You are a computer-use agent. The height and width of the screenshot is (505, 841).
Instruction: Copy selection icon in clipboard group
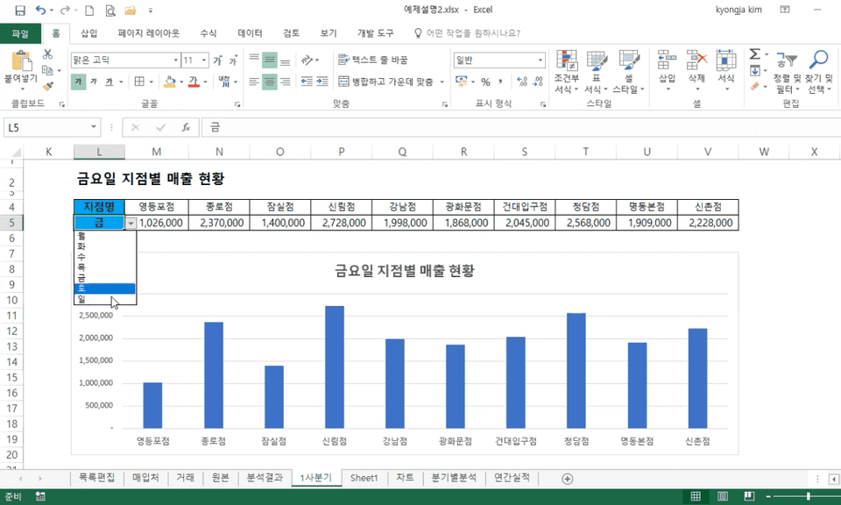coord(47,70)
